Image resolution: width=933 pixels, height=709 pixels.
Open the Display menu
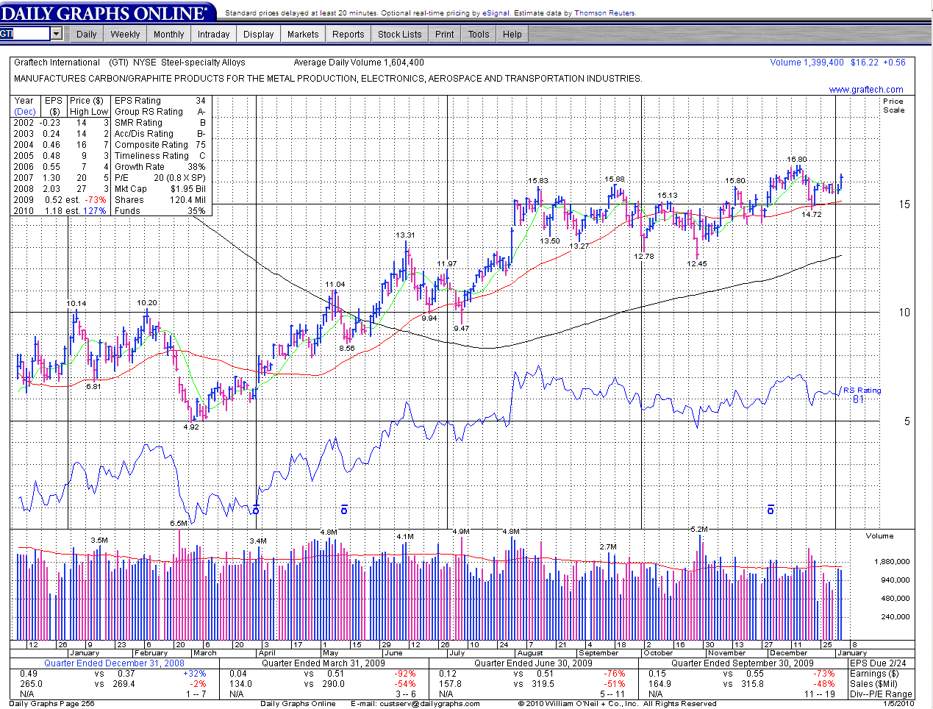pos(258,35)
